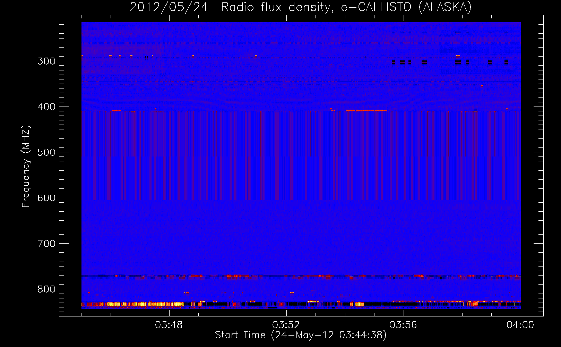Click the 'Start Time (24-May-12 03:44:38)' axis label
The height and width of the screenshot is (347, 561).
301,335
